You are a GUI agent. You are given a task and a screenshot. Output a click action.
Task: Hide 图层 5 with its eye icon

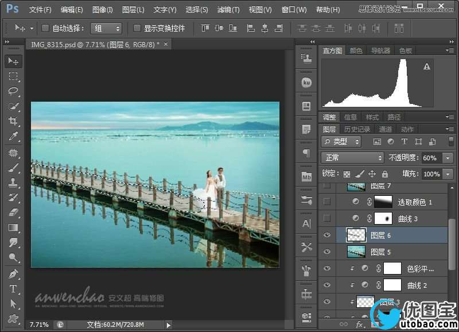tap(327, 252)
